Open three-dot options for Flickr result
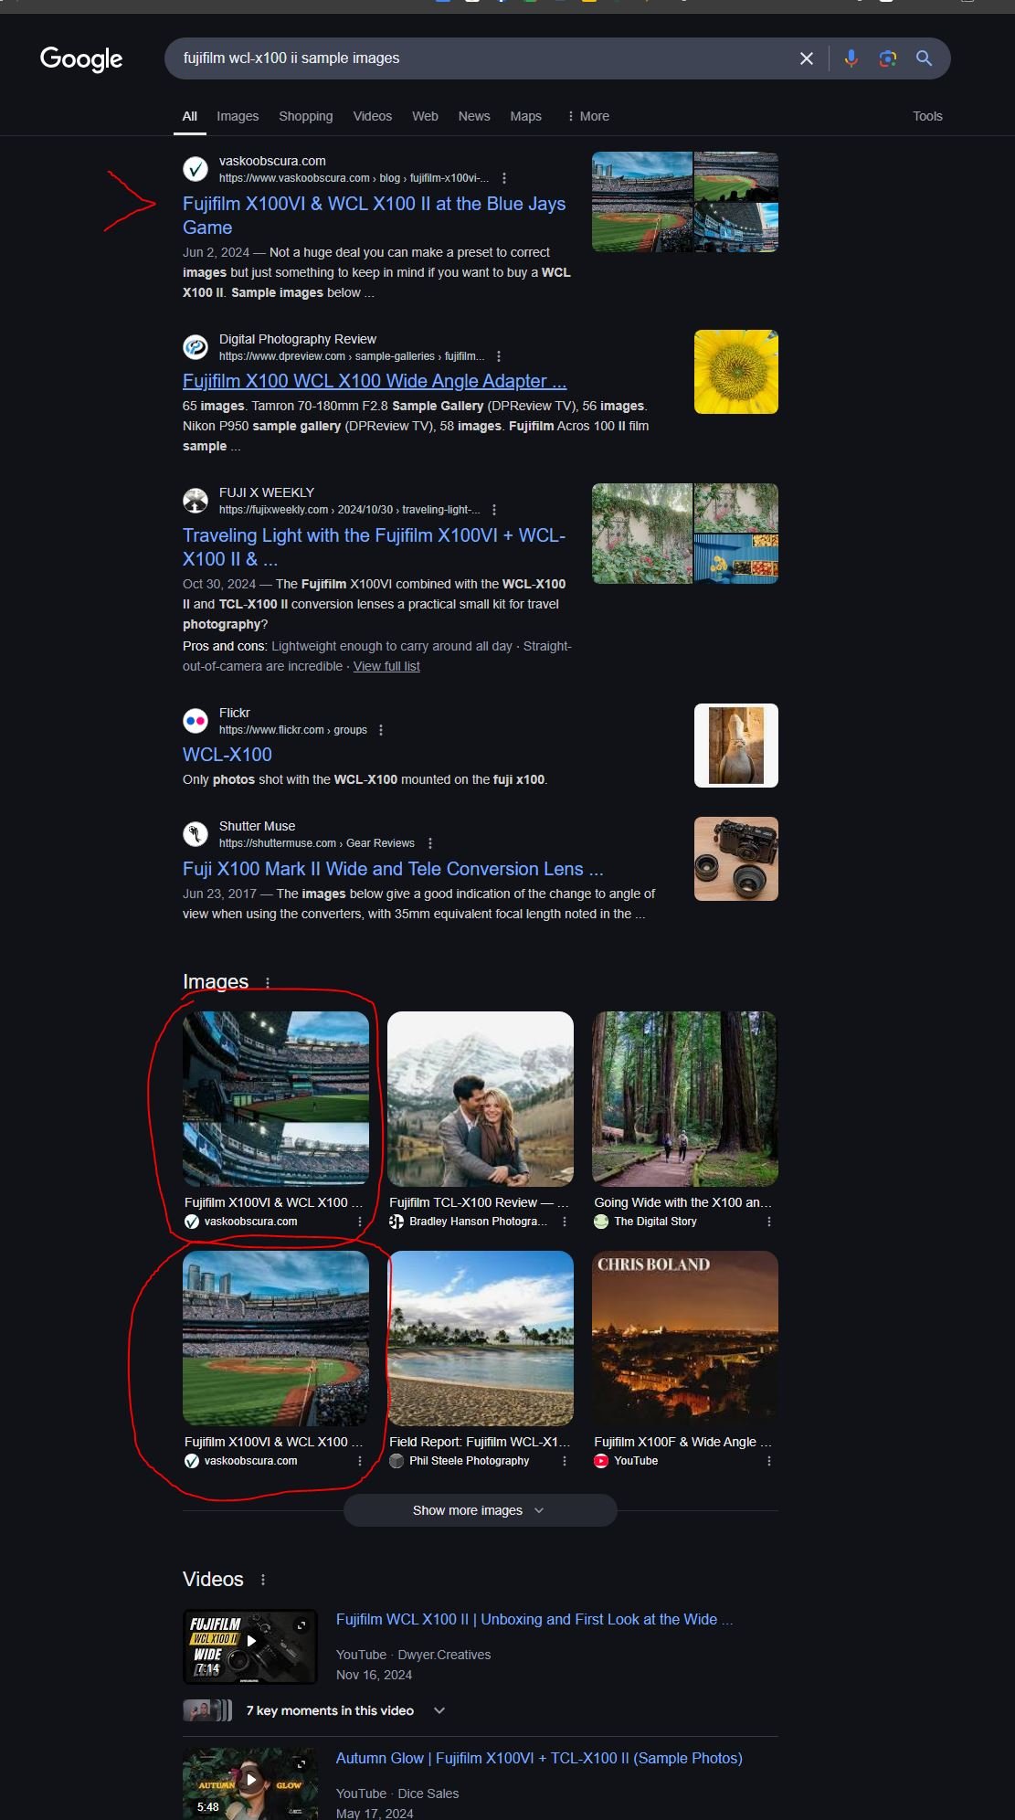This screenshot has width=1015, height=1820. pos(381,730)
